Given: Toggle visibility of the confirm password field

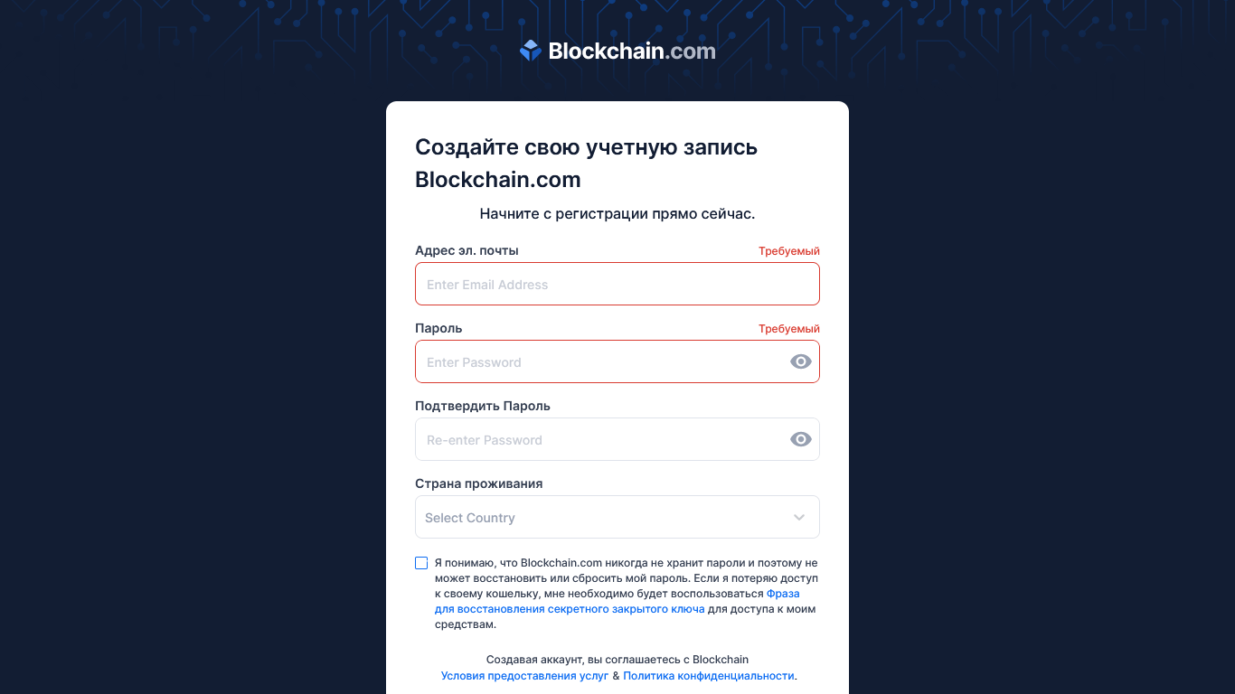Looking at the screenshot, I should [x=800, y=439].
